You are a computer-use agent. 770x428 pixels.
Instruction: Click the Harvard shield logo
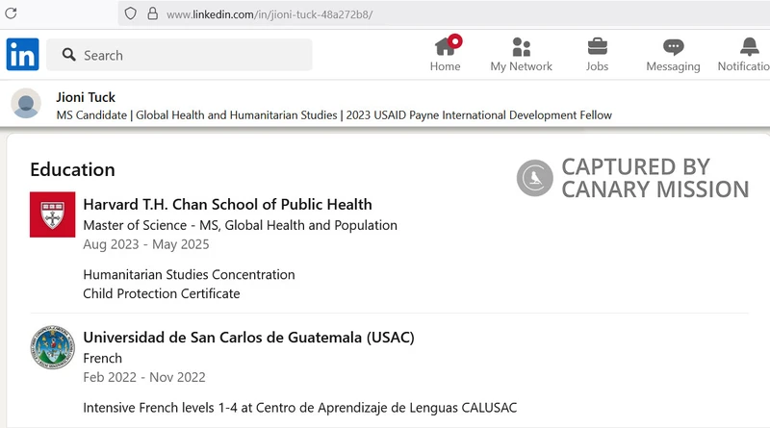(x=53, y=214)
